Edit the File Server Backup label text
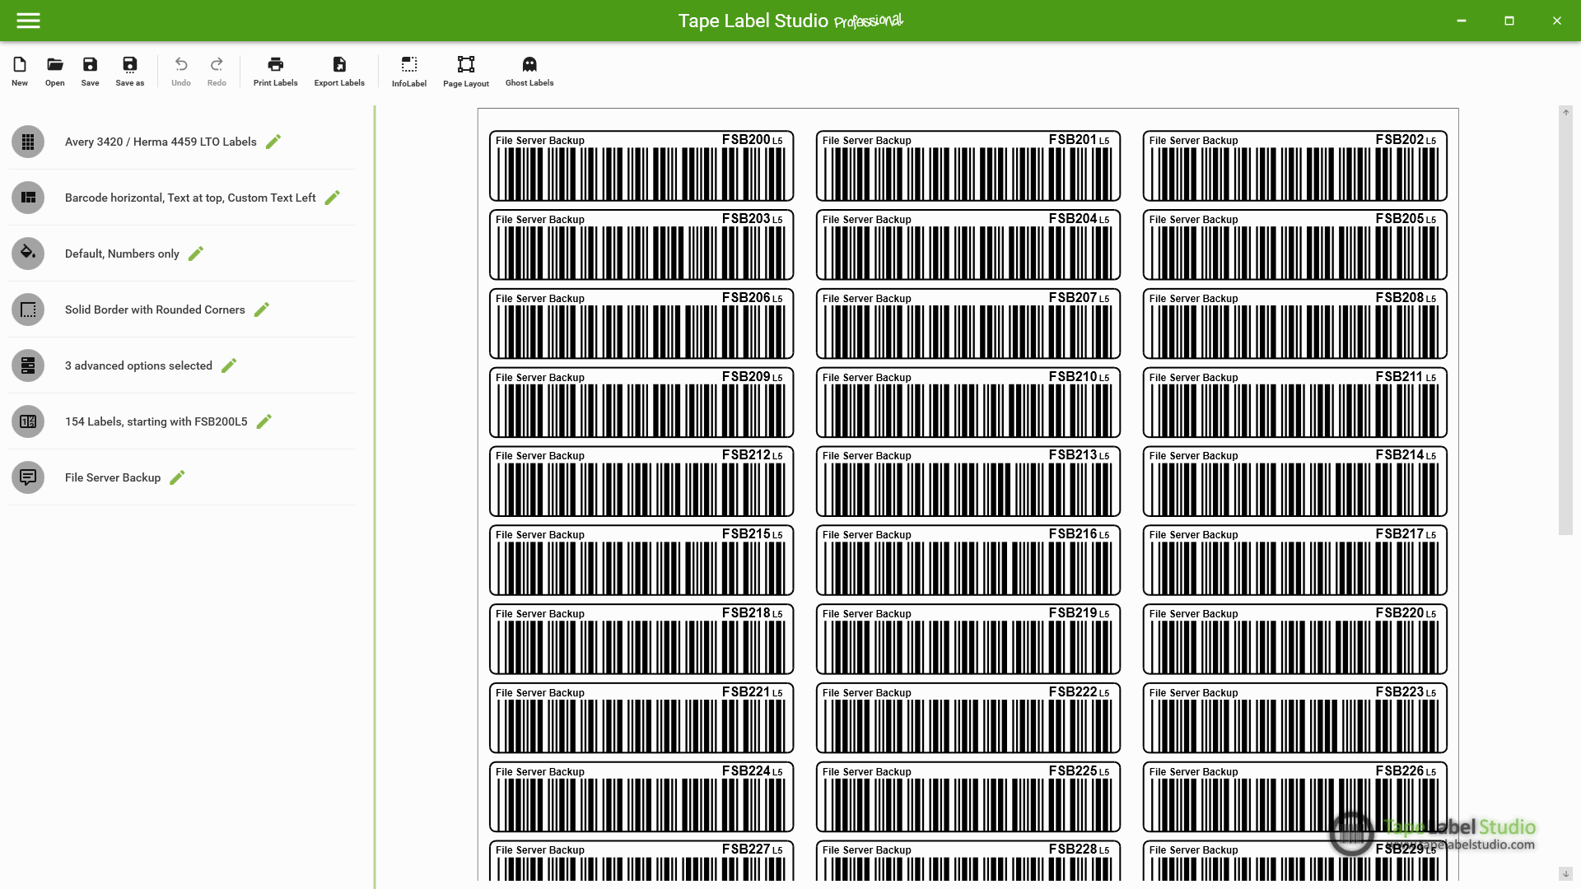Screen dimensions: 1581x889 [178, 477]
